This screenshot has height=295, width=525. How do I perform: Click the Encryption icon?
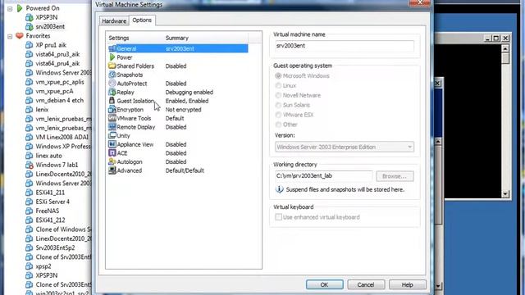pos(112,109)
